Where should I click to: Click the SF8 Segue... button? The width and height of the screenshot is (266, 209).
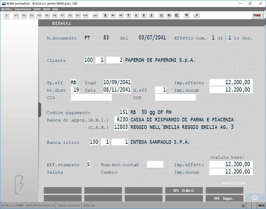point(224,198)
